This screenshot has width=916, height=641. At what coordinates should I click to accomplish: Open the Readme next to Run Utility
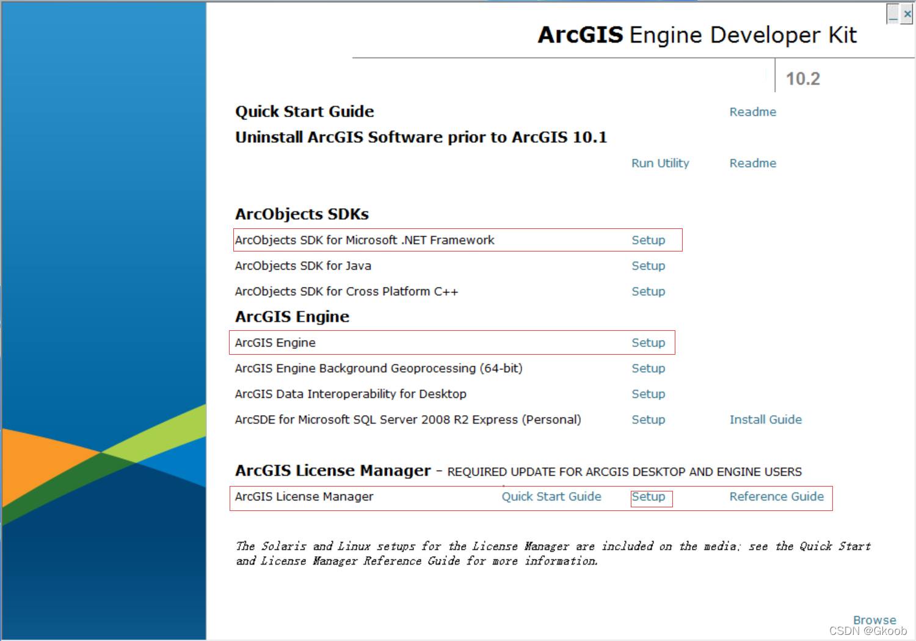point(752,163)
